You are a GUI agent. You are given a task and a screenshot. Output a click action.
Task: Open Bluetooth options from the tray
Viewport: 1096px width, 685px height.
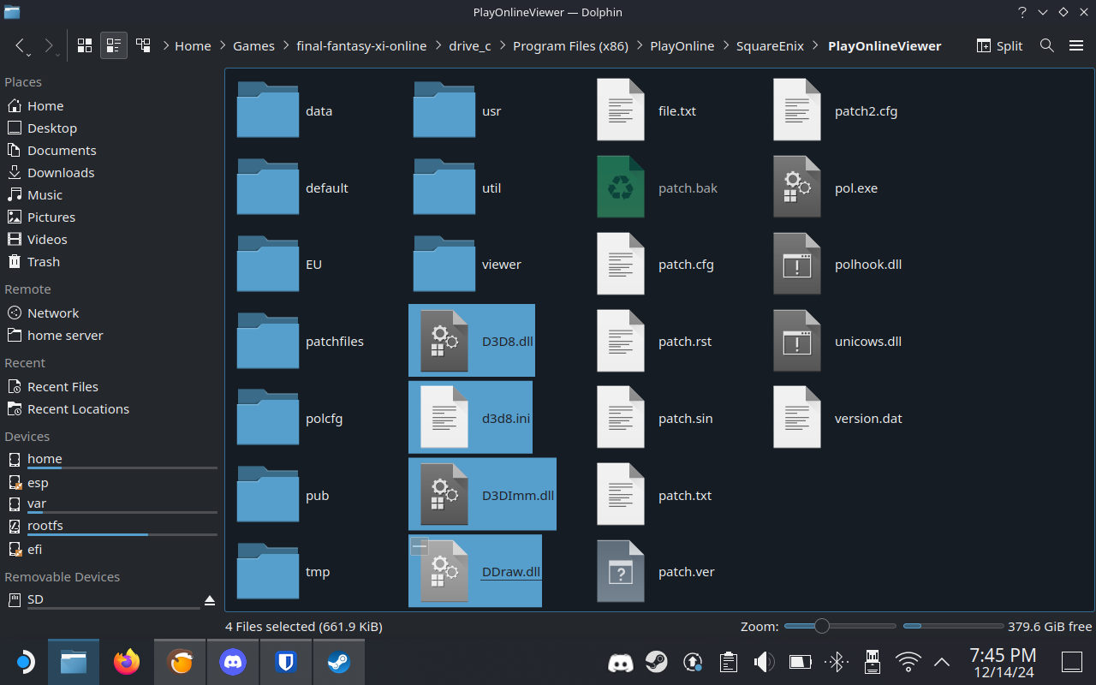[x=836, y=662]
